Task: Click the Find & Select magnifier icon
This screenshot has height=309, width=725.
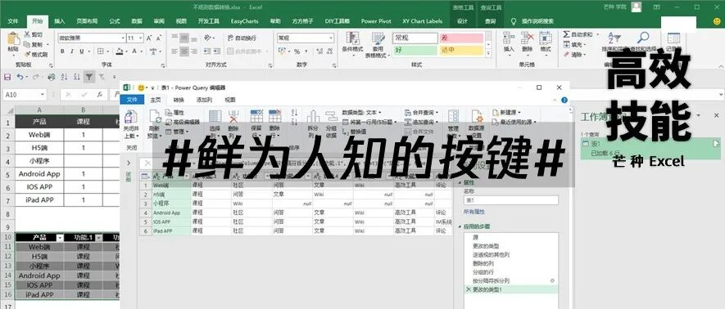Action: click(x=643, y=38)
